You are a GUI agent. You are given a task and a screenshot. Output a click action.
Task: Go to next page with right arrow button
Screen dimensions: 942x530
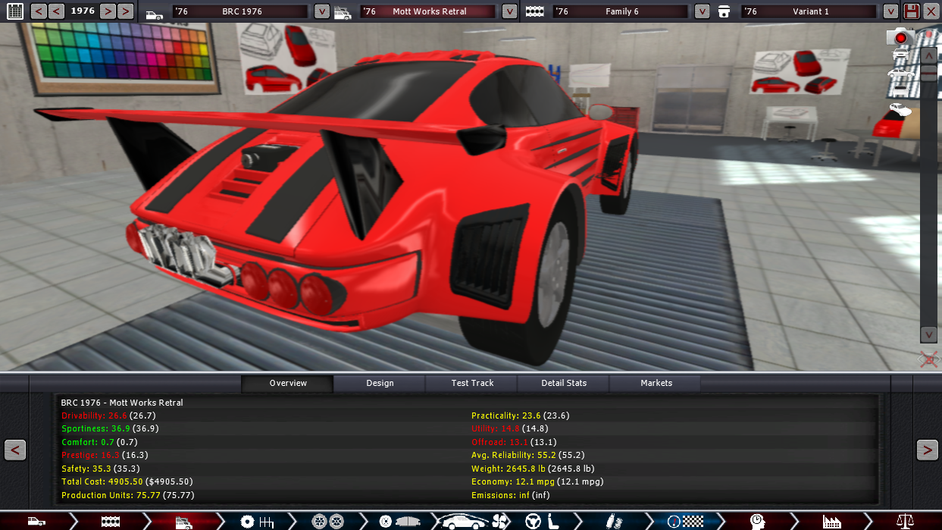pos(927,450)
